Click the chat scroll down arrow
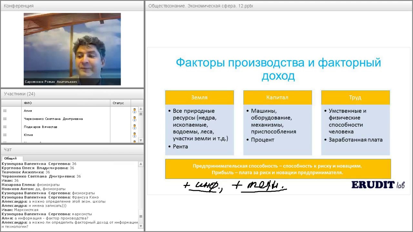This screenshot has width=413, height=232. [141, 226]
